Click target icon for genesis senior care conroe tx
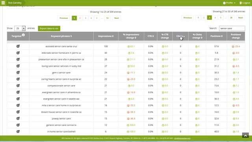 click(18, 125)
